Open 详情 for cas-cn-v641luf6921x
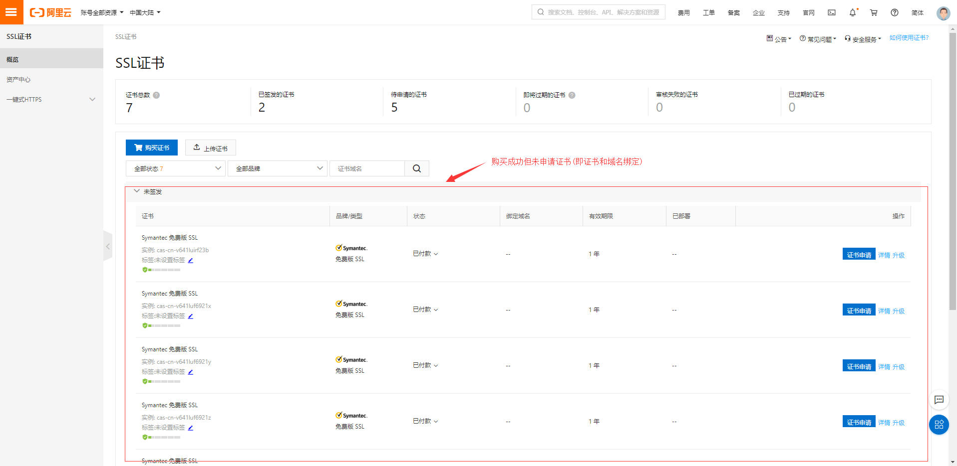957x466 pixels. click(884, 311)
